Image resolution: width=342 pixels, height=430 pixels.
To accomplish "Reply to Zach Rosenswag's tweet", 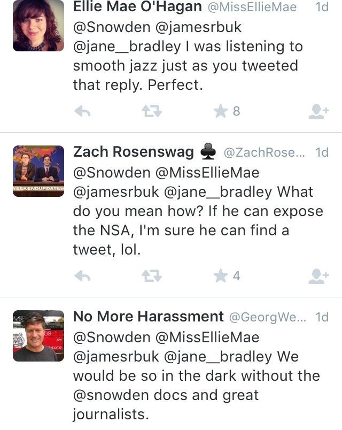I will [x=82, y=276].
